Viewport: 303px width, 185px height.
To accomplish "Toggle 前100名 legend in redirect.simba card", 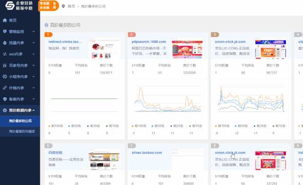I will (x=55, y=126).
